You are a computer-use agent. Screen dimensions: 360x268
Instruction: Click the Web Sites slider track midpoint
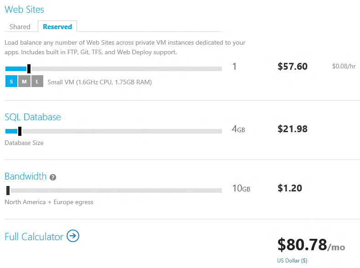click(113, 69)
